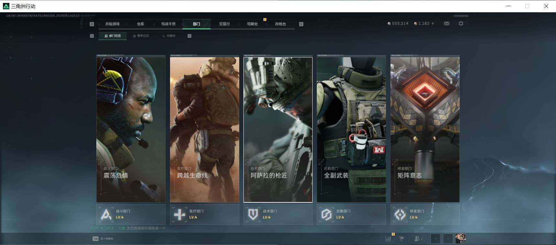
Task: Open the 全副武装 logistics department card
Action: pyautogui.click(x=351, y=129)
